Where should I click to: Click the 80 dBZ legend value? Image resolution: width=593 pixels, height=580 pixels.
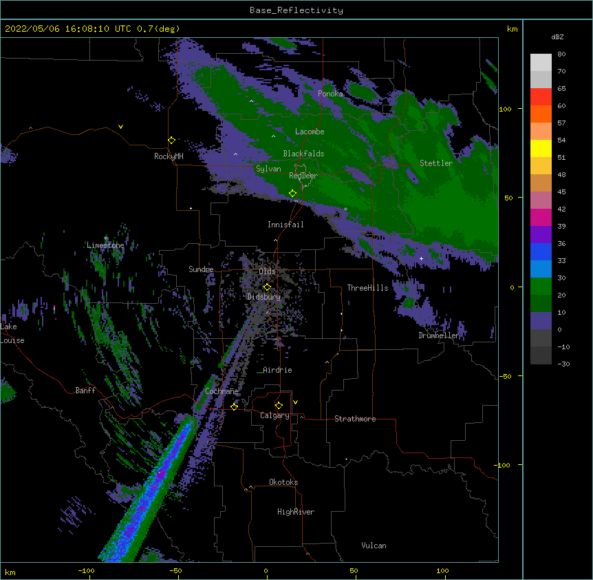(x=561, y=54)
